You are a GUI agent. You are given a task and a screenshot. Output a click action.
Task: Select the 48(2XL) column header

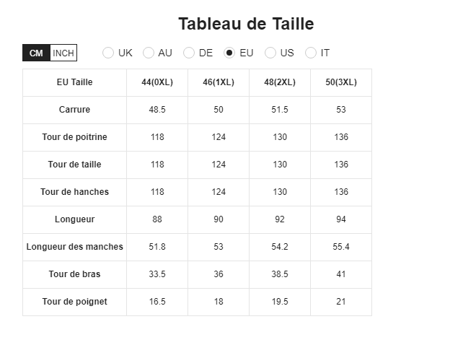(x=280, y=82)
